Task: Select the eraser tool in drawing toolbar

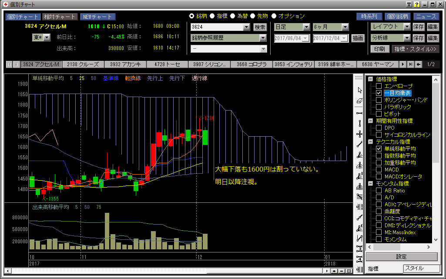Action: pos(359,101)
